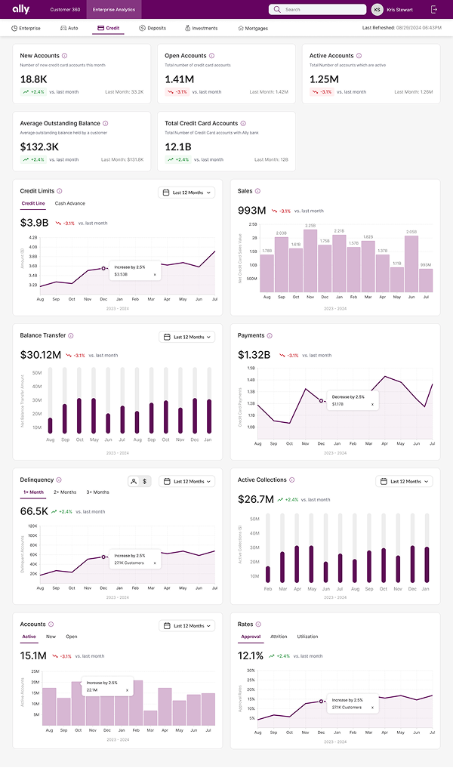Go to the Investments sub-tab
453x768 pixels.
pyautogui.click(x=202, y=29)
